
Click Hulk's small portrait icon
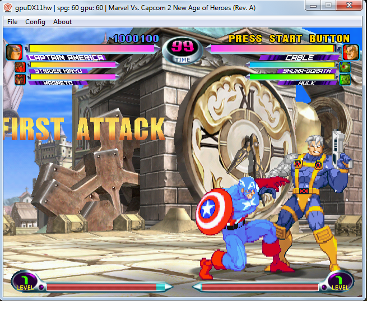345,80
